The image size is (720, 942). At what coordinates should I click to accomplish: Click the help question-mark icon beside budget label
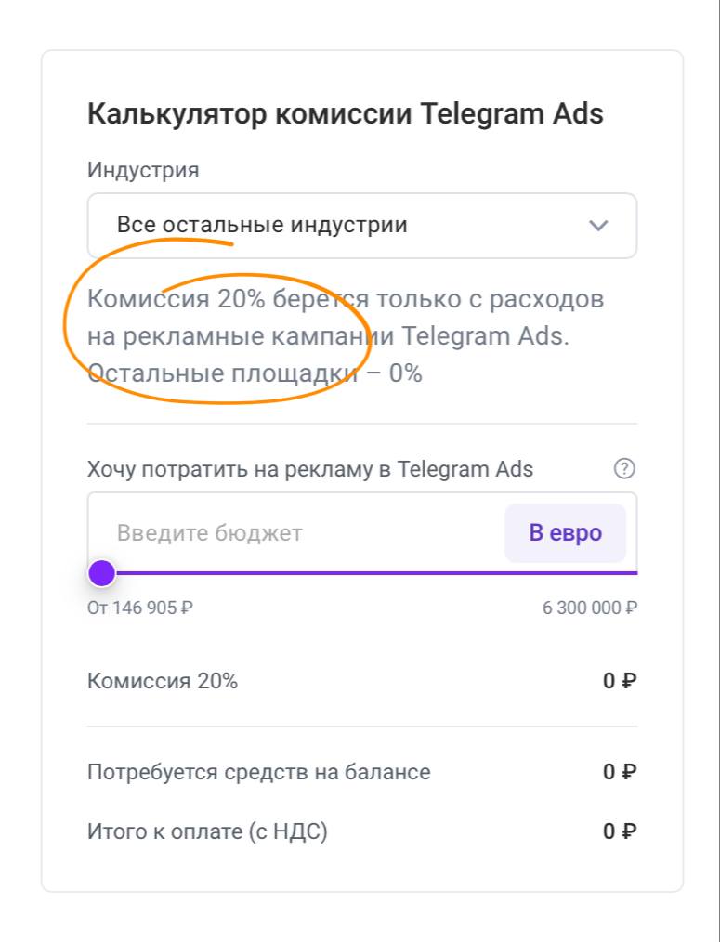[624, 469]
